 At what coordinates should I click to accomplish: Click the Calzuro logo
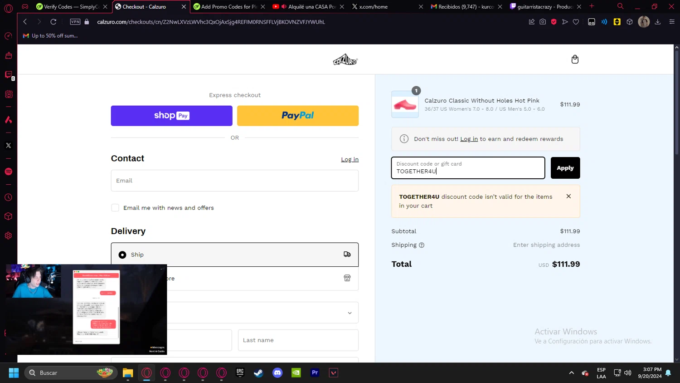[x=345, y=59]
